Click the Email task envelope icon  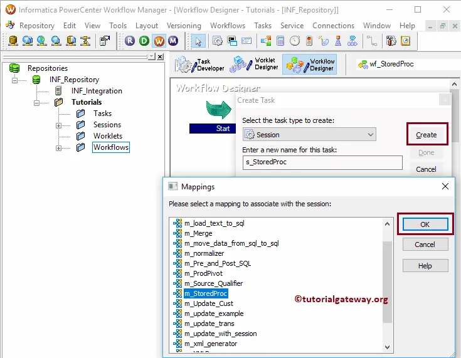tap(246, 41)
